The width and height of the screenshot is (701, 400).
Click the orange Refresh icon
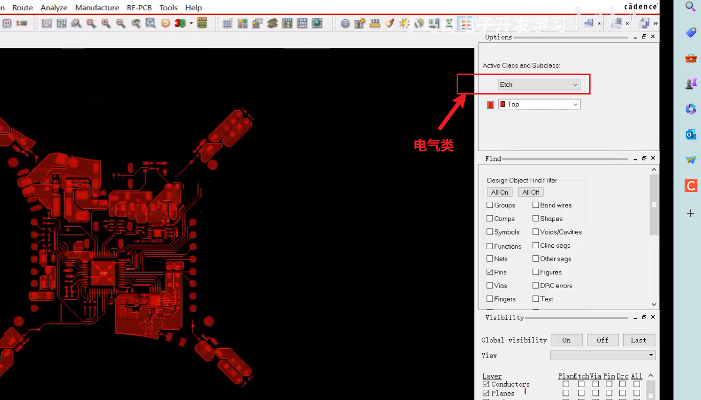coord(166,23)
